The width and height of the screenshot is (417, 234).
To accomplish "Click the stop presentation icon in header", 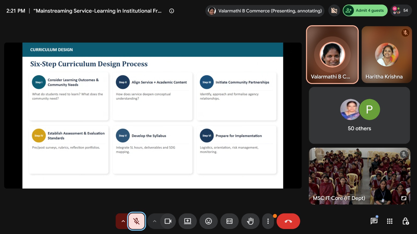I will tap(334, 11).
